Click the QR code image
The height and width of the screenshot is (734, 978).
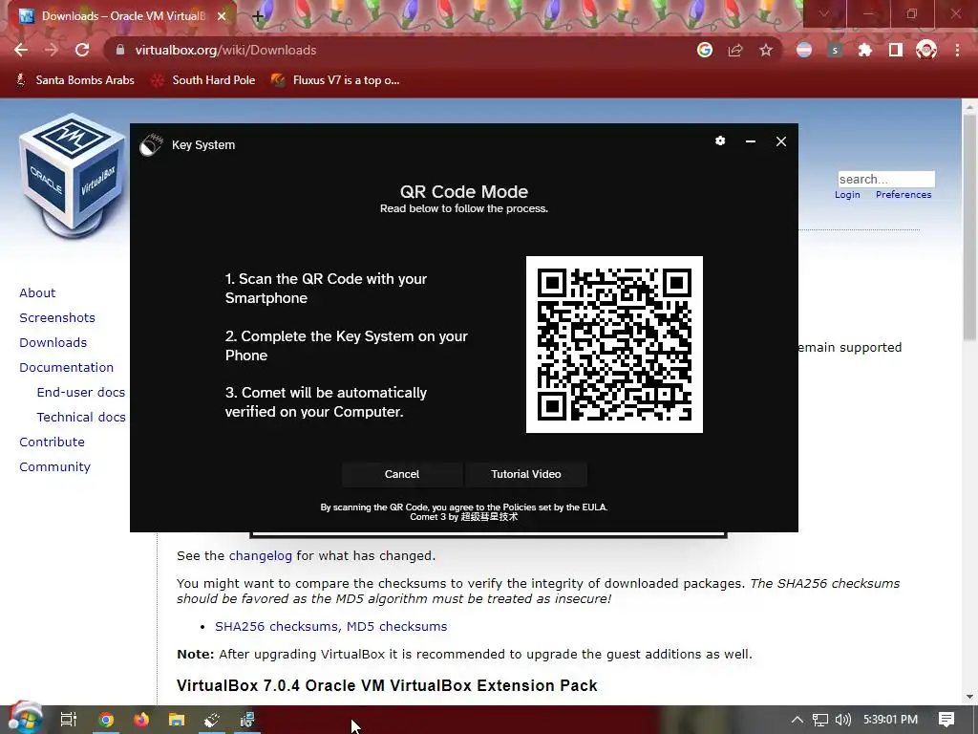click(x=614, y=344)
